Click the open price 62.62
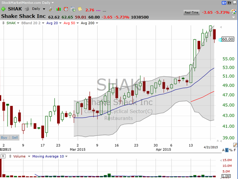The height and width of the screenshot is (179, 238). click(x=54, y=17)
